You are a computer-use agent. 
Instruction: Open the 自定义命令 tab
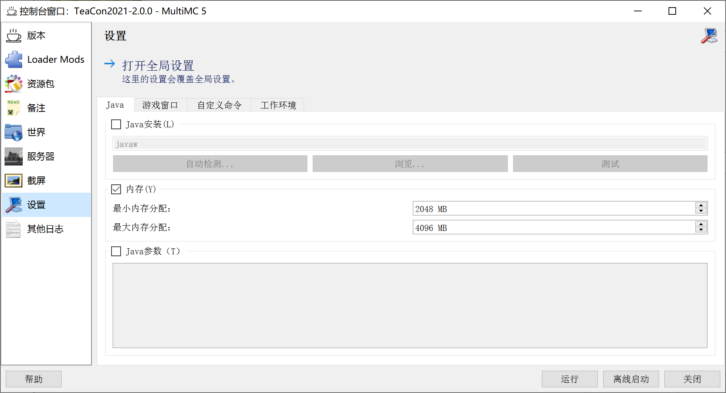(x=219, y=105)
